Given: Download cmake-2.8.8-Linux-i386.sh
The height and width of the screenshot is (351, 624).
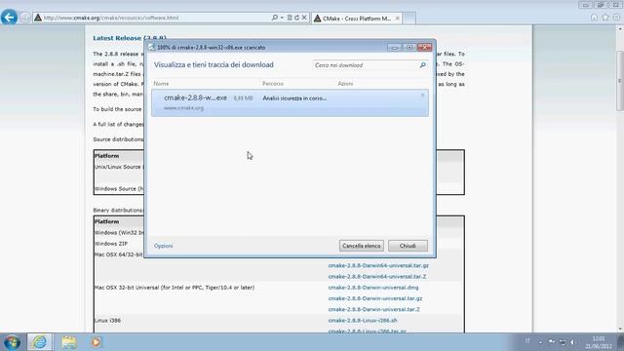Looking at the screenshot, I should 363,321.
